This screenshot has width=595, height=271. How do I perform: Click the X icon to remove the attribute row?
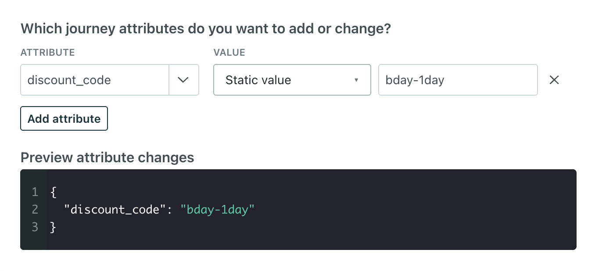[x=554, y=80]
